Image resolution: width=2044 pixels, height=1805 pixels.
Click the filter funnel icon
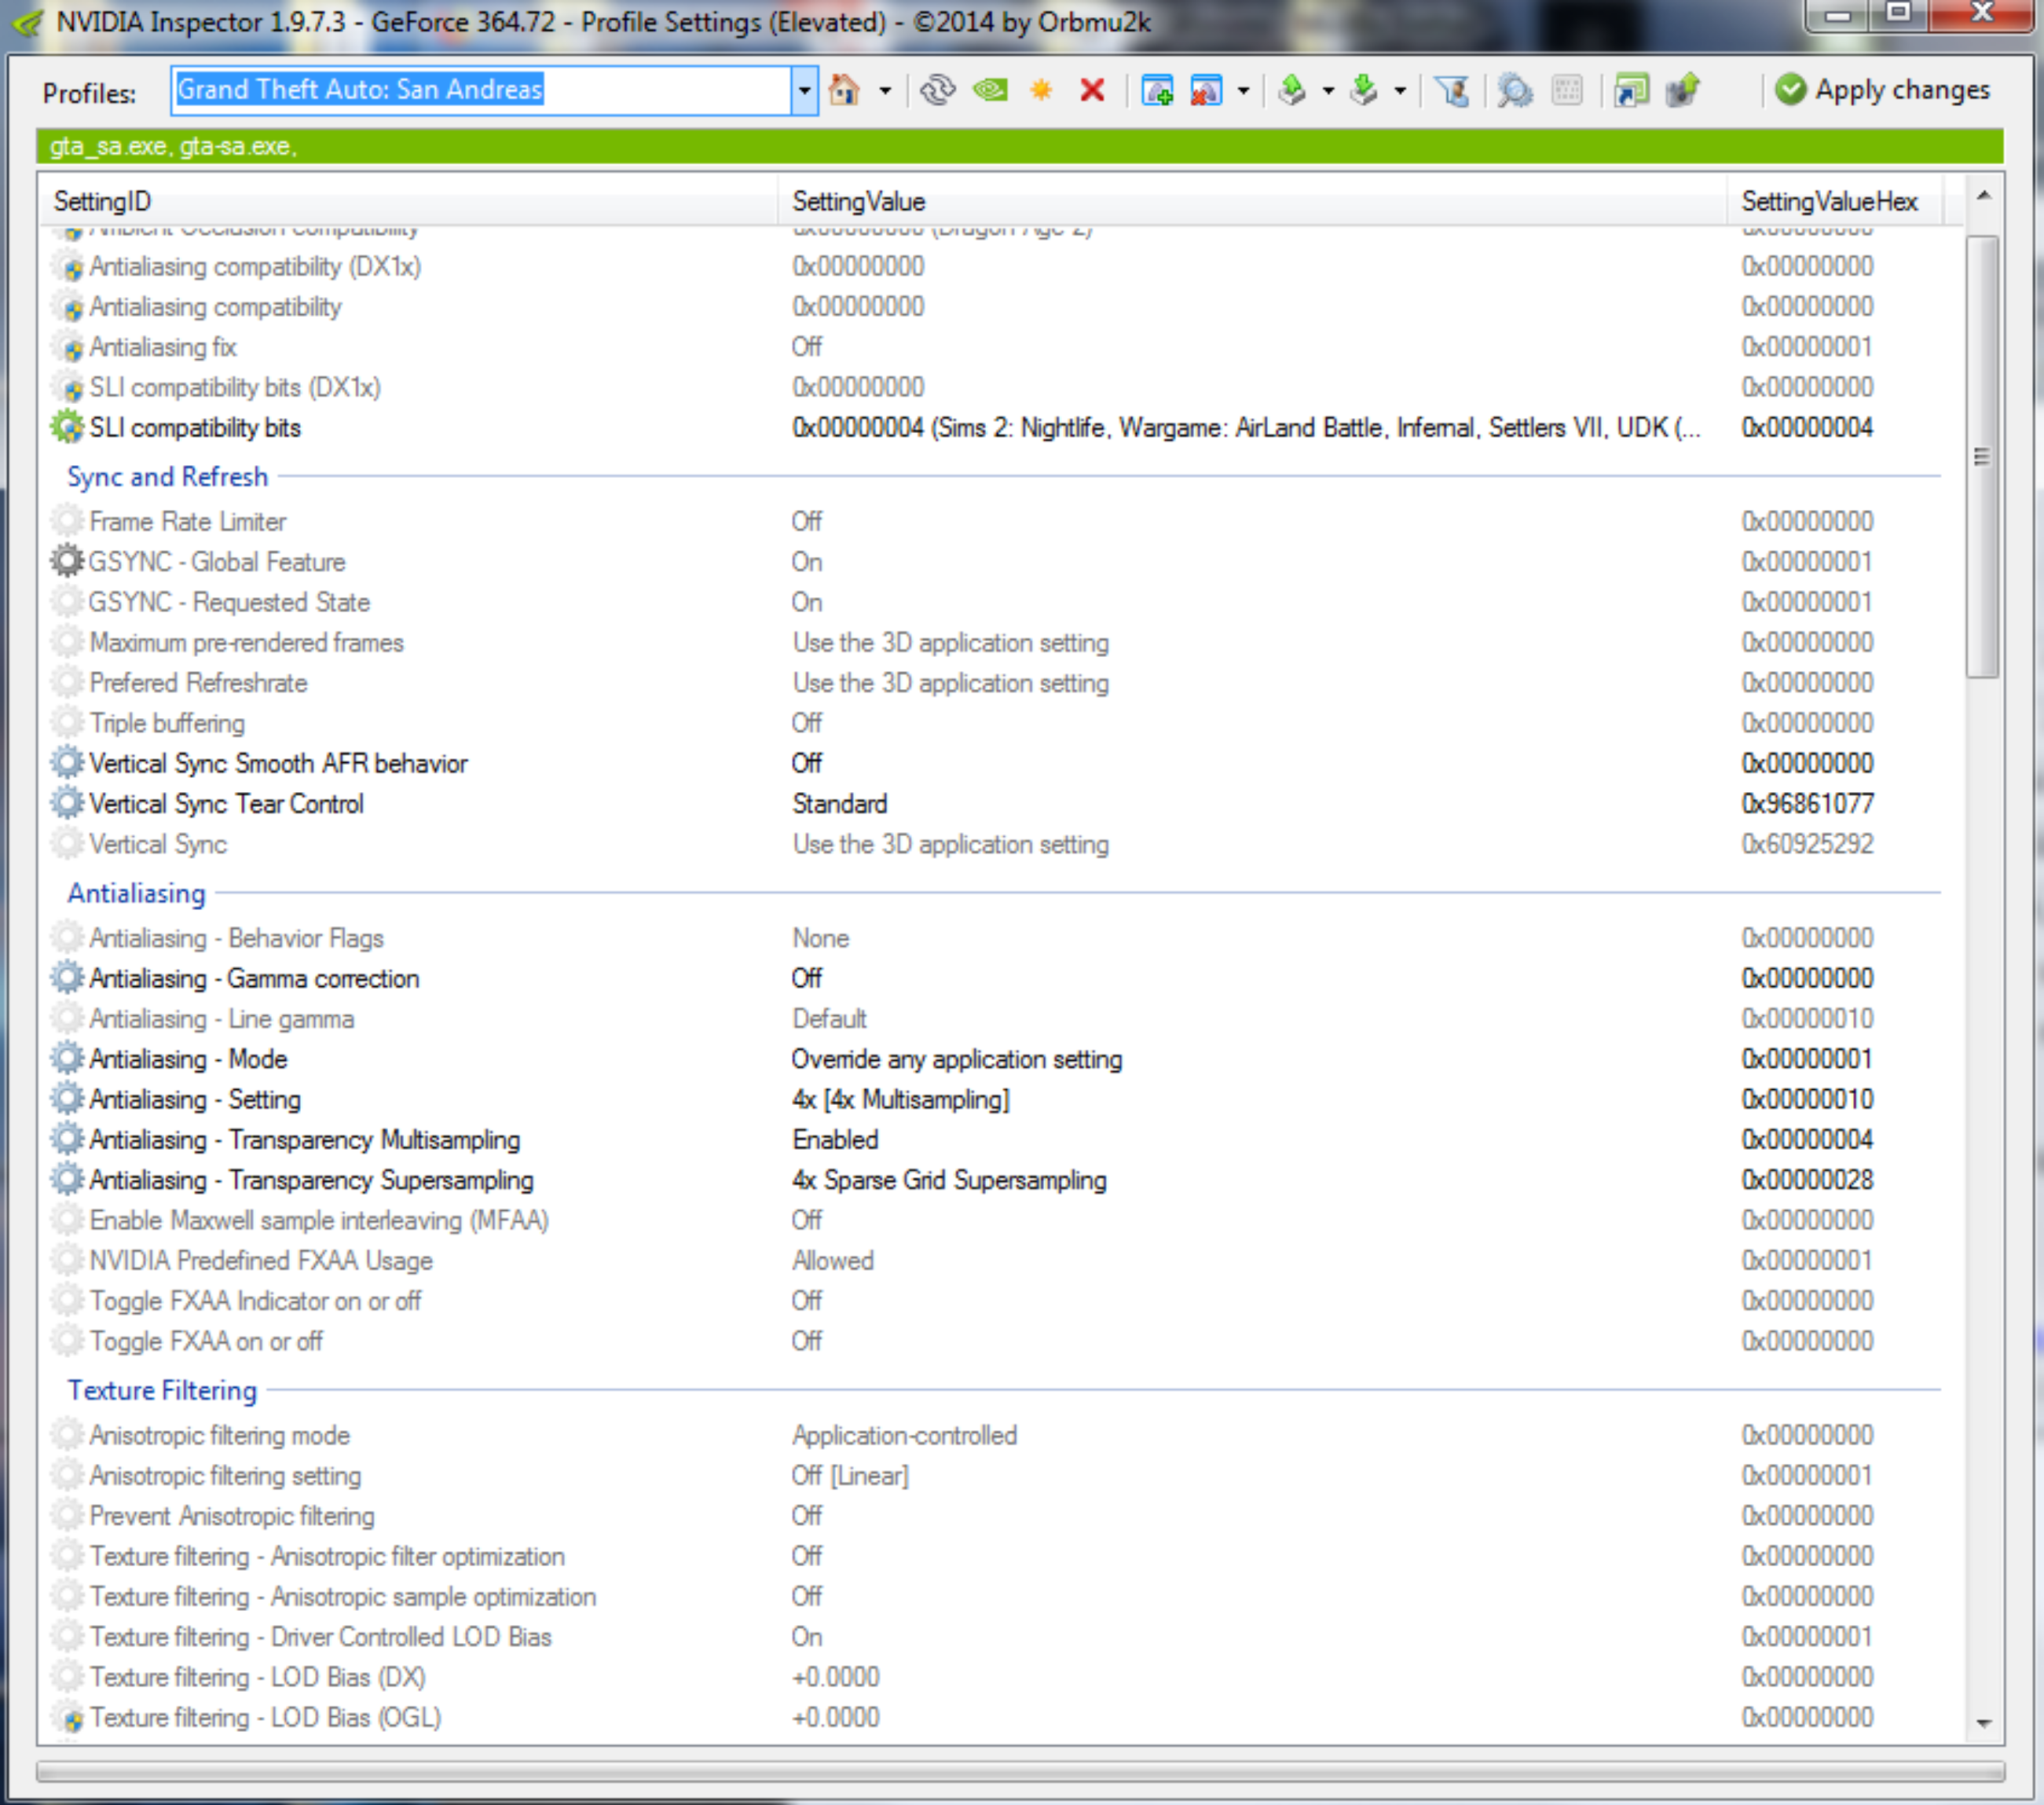pyautogui.click(x=1452, y=90)
